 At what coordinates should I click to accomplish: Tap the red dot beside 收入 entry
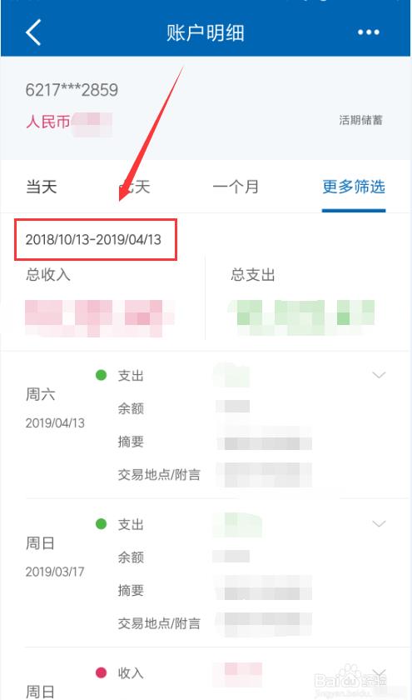coord(102,672)
